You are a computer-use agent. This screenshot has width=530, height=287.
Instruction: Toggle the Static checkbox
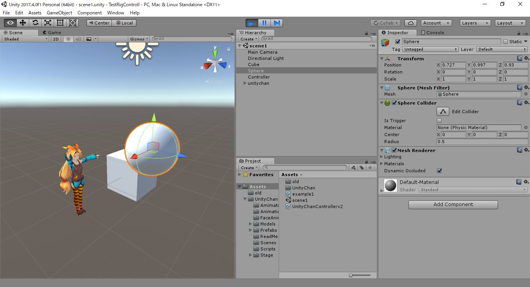coord(505,42)
